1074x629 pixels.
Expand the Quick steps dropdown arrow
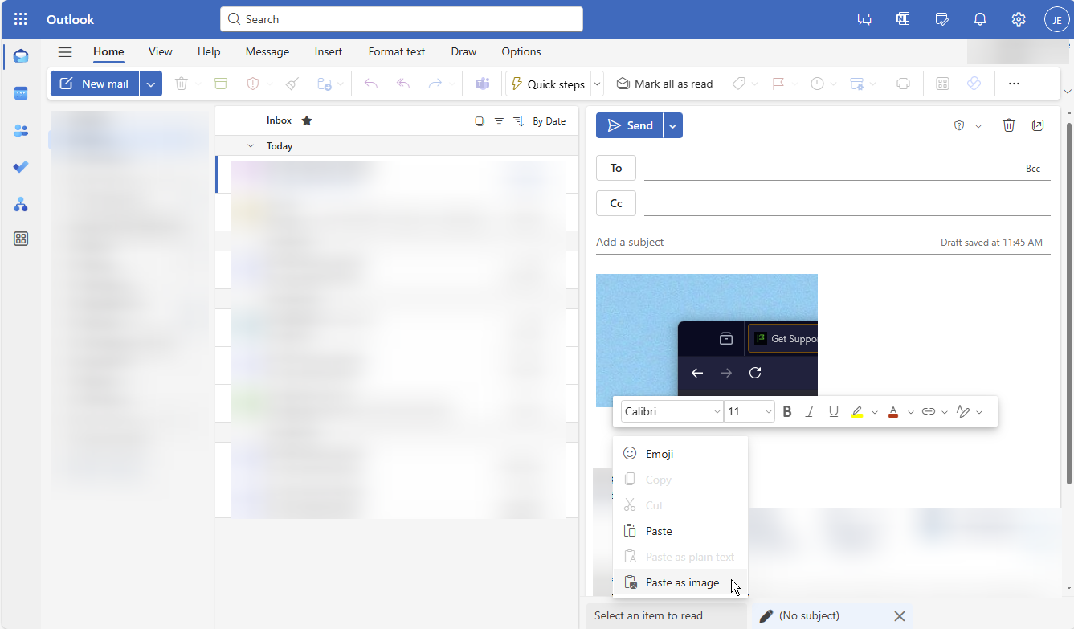[x=597, y=84]
